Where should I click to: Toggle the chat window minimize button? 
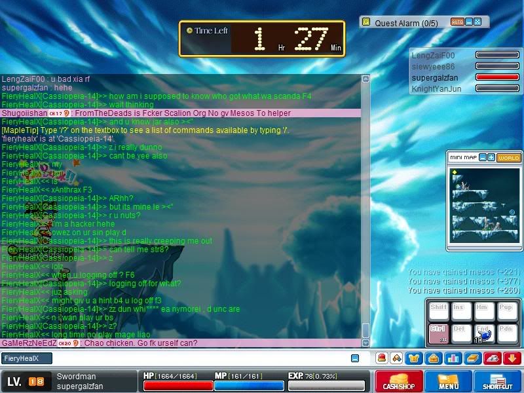pos(355,358)
